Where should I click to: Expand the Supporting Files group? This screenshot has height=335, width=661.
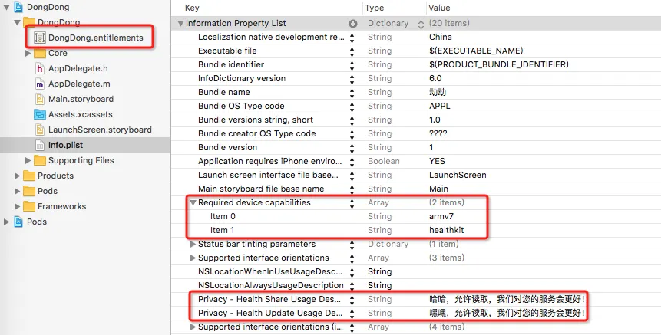pyautogui.click(x=29, y=160)
